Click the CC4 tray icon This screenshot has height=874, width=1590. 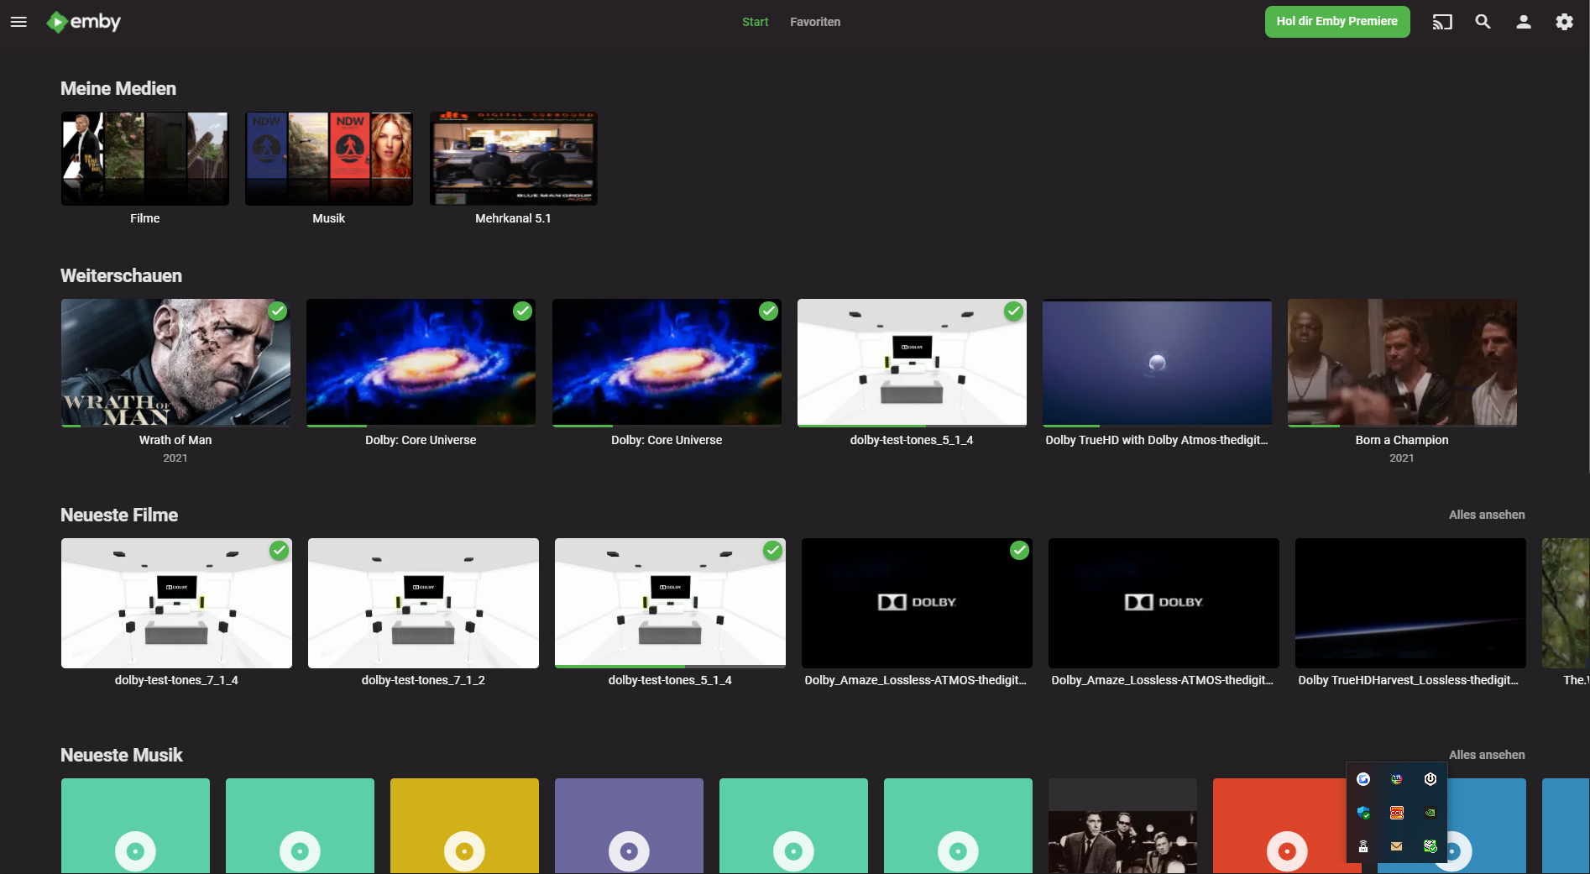pyautogui.click(x=1397, y=813)
